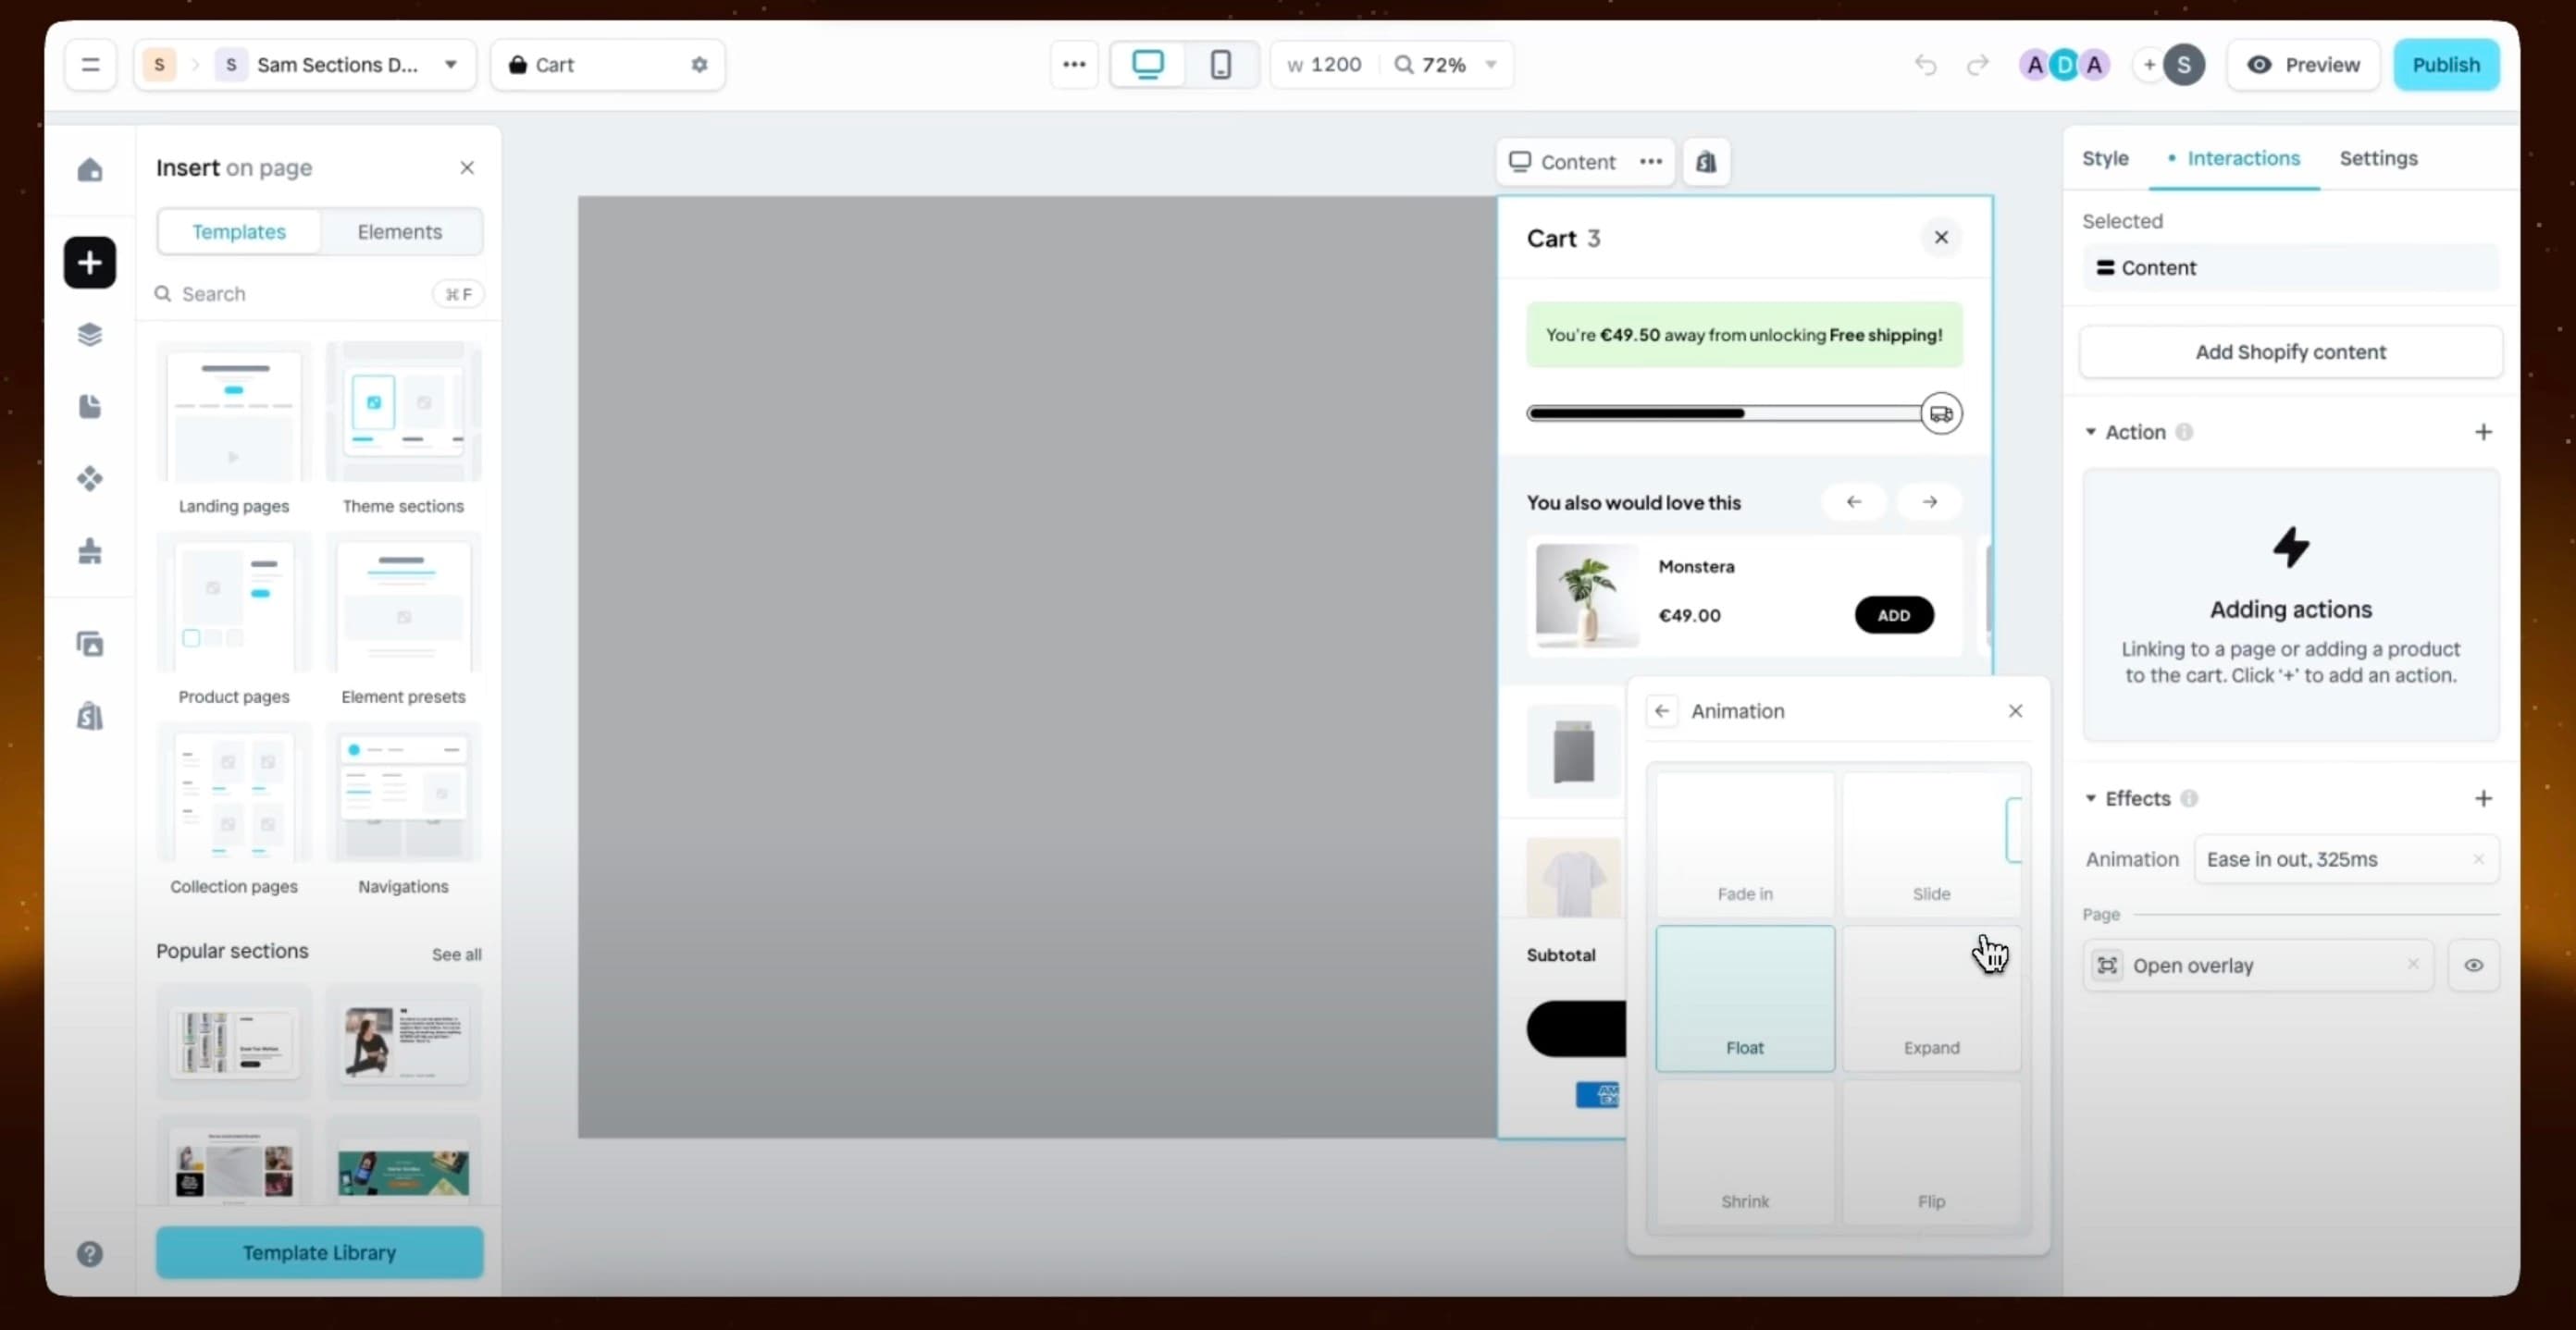The image size is (2576, 1330).
Task: Toggle the Open overlay eye visibility
Action: tap(2473, 966)
